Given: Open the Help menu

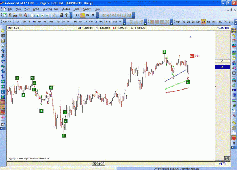Looking at the screenshot, I should coord(97,9).
